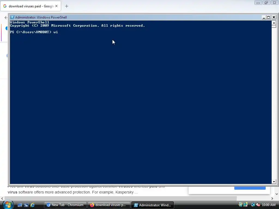Restore down the browser window
This screenshot has height=209, width=279.
(x=266, y=3)
